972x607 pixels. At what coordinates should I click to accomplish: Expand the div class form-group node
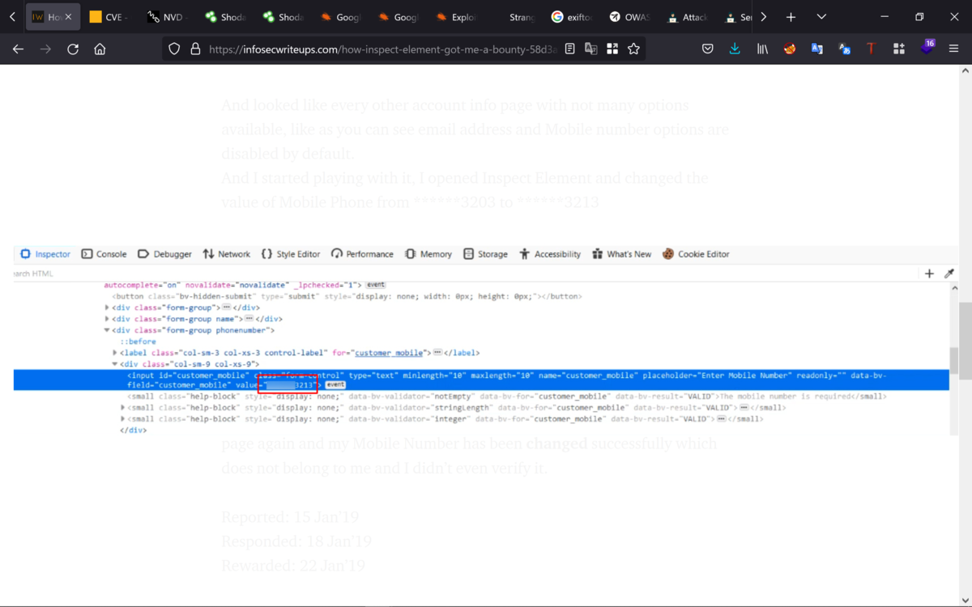108,308
